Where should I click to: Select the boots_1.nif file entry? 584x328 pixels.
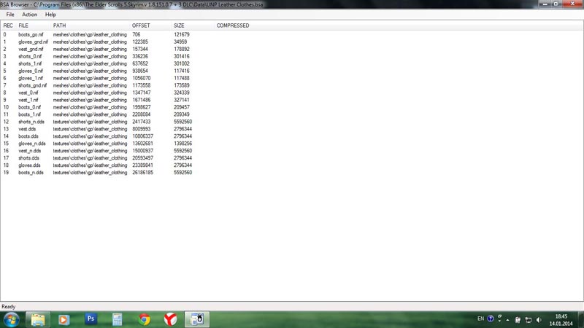click(29, 114)
